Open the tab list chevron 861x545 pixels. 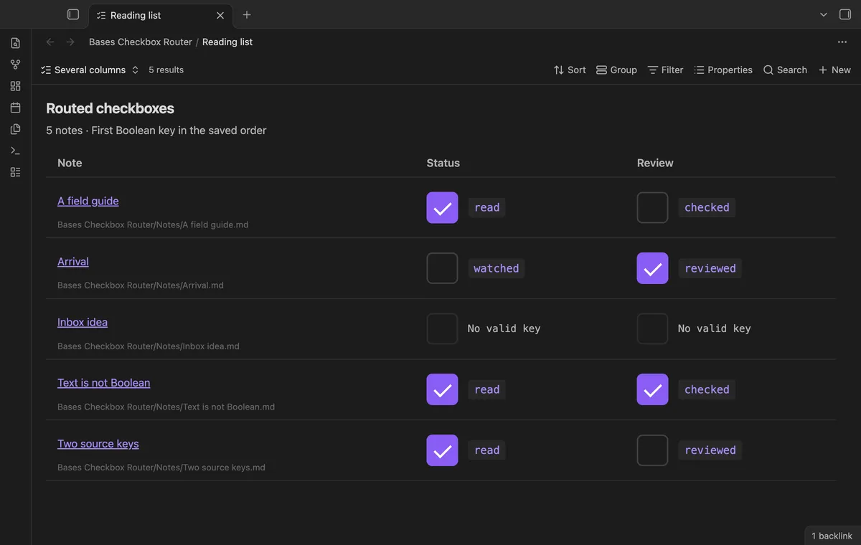(824, 14)
